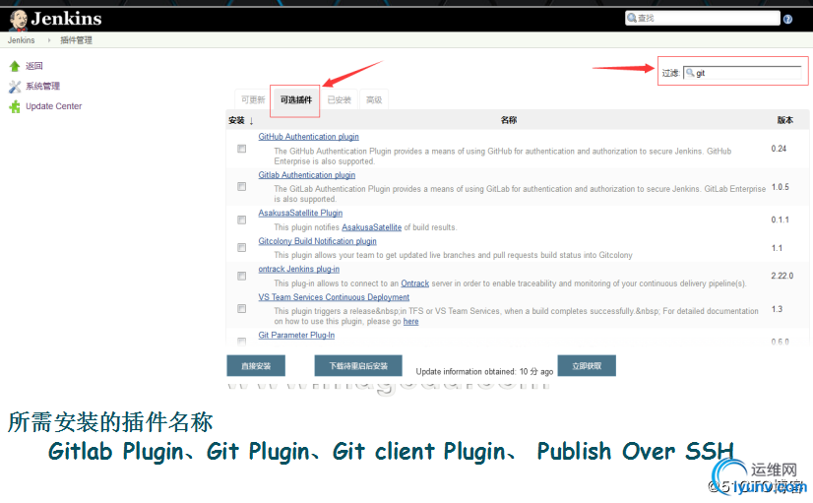
Task: Click the 版本 column header
Action: click(x=785, y=120)
